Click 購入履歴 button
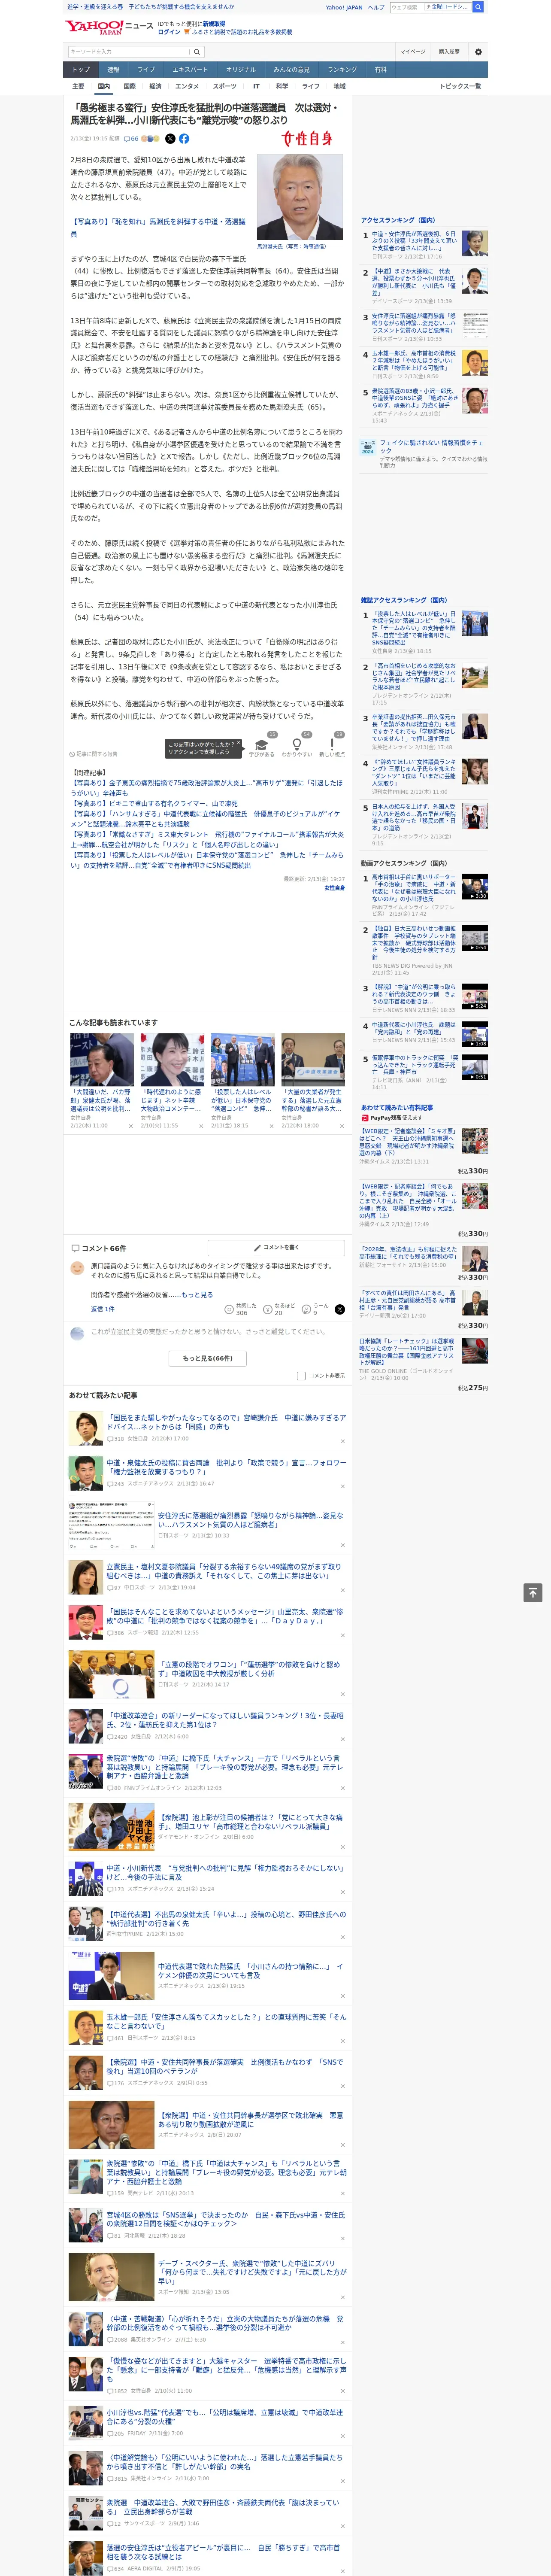Viewport: 551px width, 2576px height. pyautogui.click(x=449, y=52)
